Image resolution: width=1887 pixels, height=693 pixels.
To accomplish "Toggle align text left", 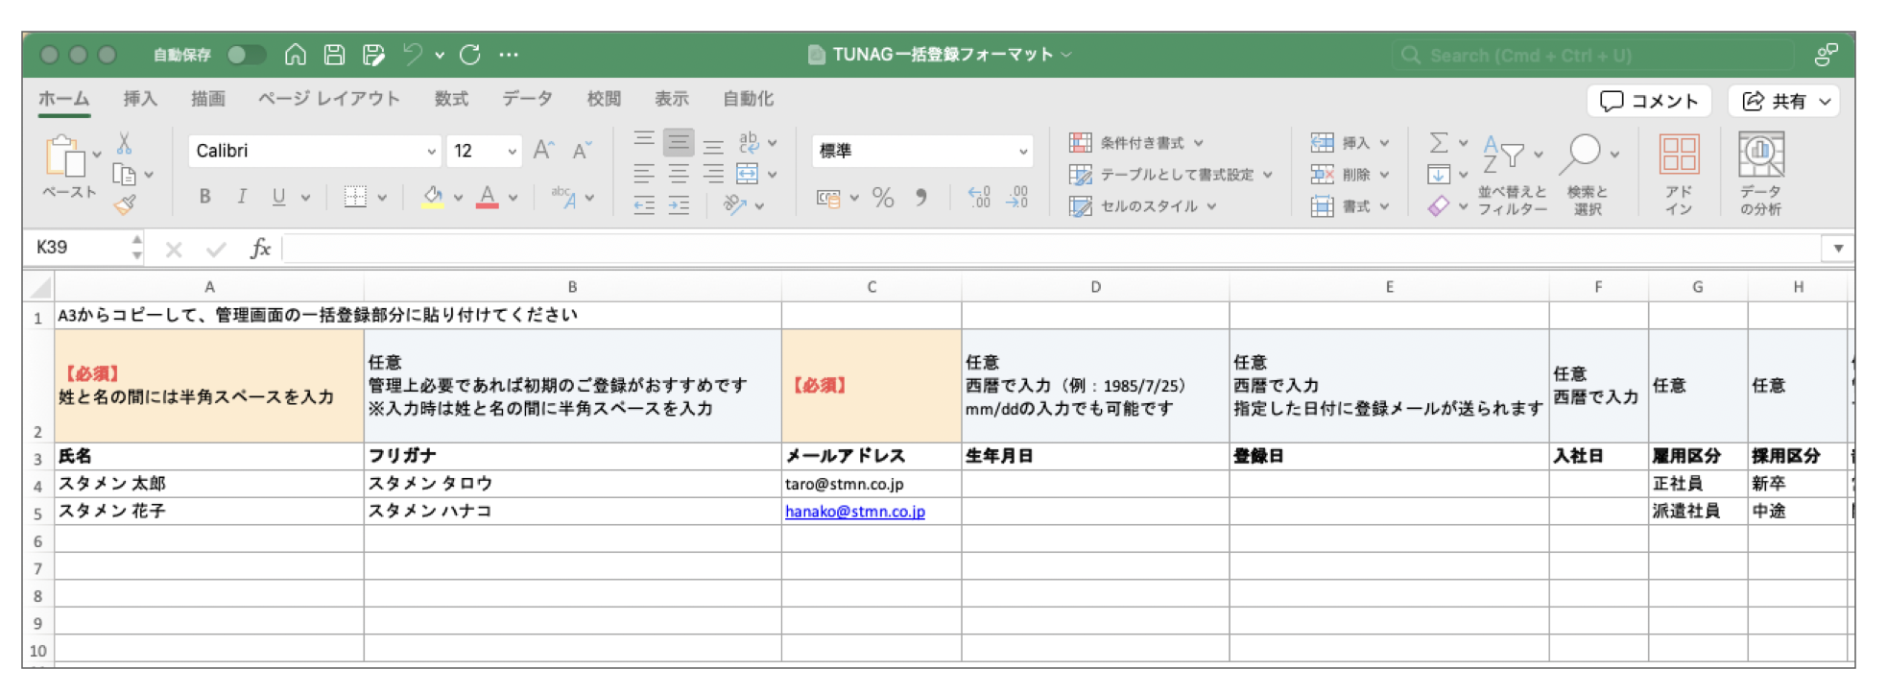I will [644, 174].
